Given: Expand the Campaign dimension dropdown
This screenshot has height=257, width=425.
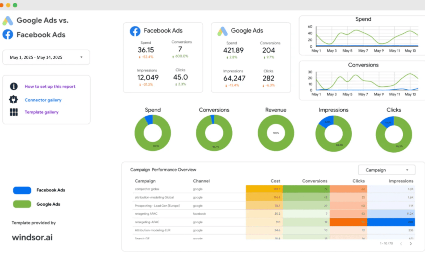Looking at the screenshot, I should pyautogui.click(x=386, y=170).
